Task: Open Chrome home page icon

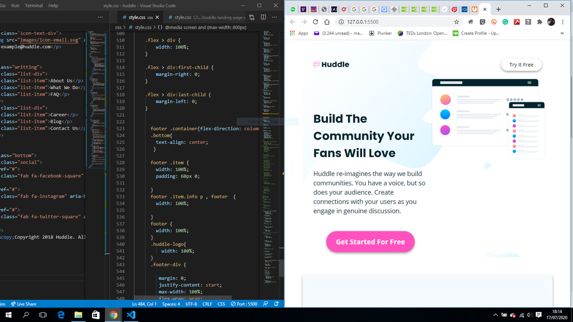Action: (327, 21)
